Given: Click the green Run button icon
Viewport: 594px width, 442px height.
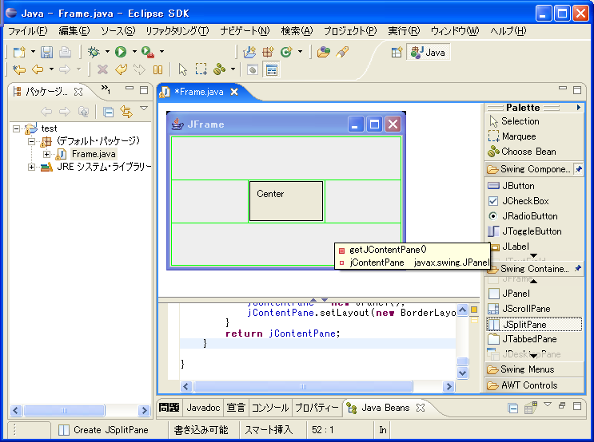Looking at the screenshot, I should [121, 52].
